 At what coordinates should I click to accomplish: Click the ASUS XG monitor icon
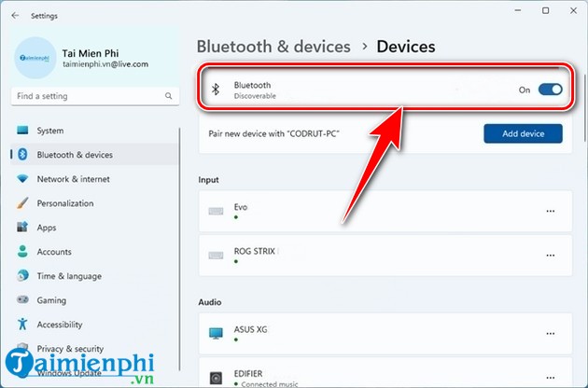pos(216,333)
